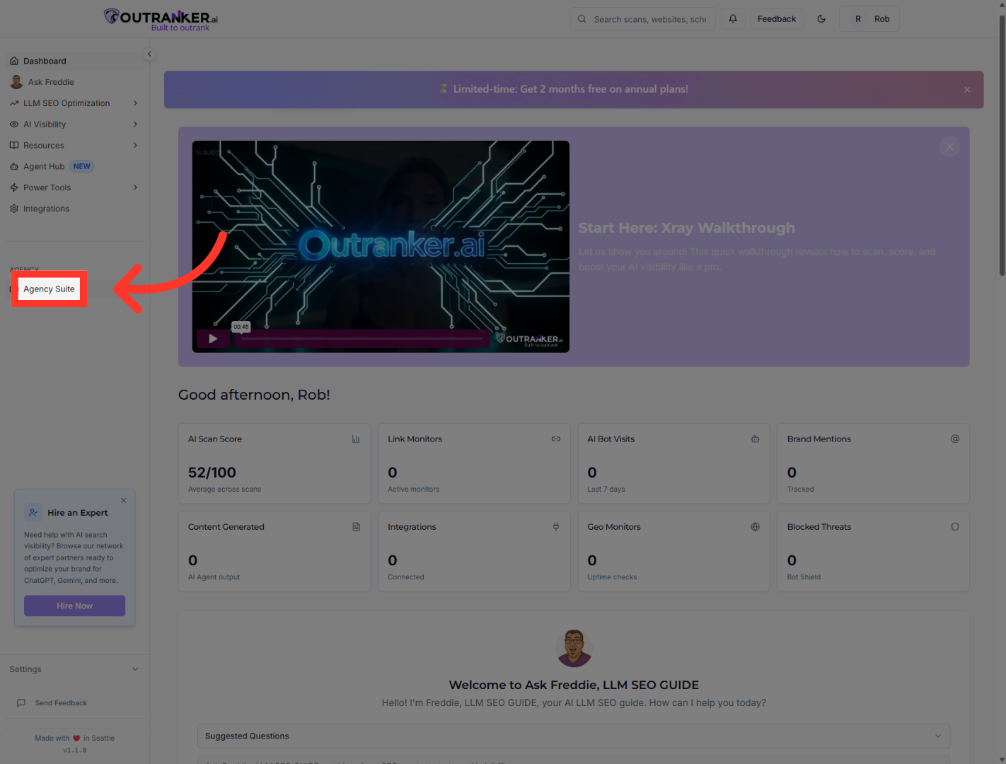The width and height of the screenshot is (1006, 764).
Task: Play the Xray walkthrough video
Action: 213,339
